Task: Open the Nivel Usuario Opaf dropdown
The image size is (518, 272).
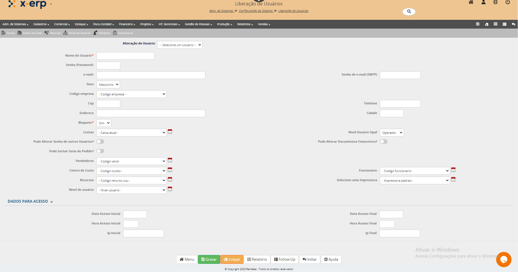Action: tap(391, 133)
